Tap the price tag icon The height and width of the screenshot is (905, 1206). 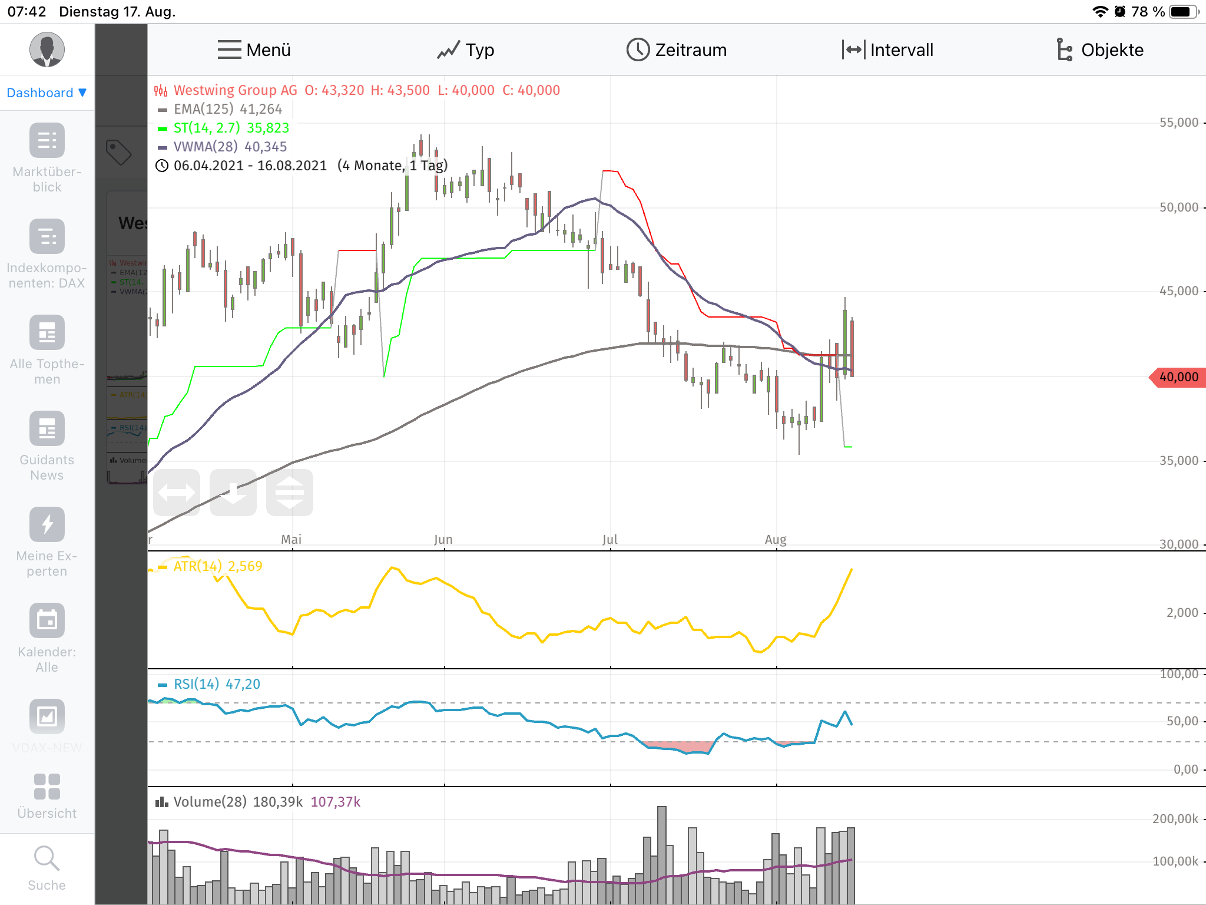click(118, 152)
